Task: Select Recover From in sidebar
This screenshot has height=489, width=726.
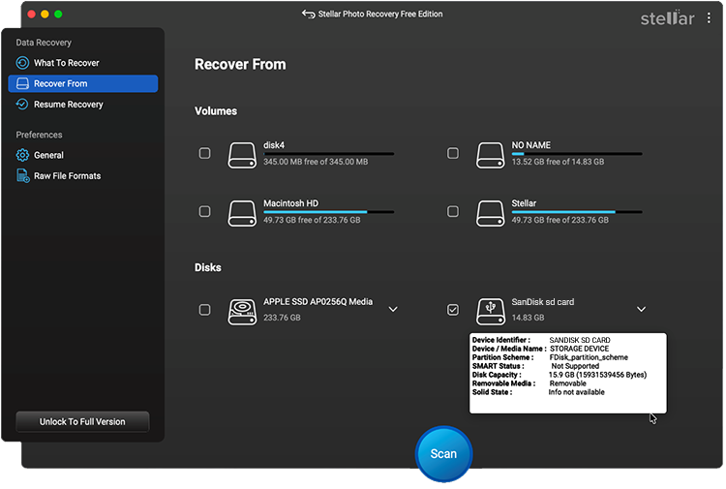Action: point(83,83)
